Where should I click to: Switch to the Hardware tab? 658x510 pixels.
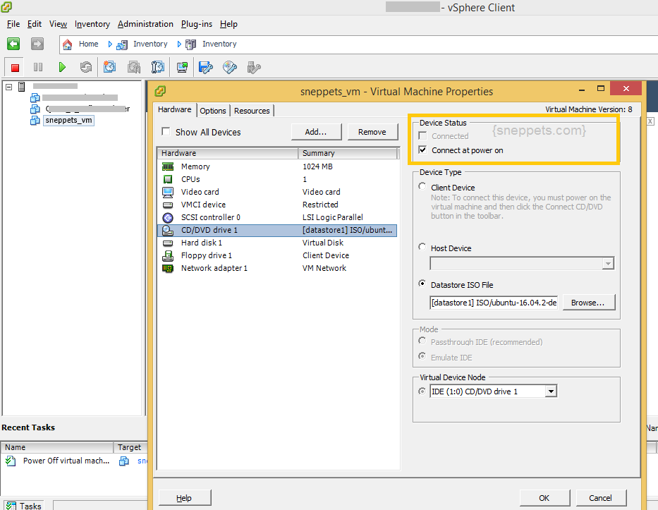pos(175,109)
